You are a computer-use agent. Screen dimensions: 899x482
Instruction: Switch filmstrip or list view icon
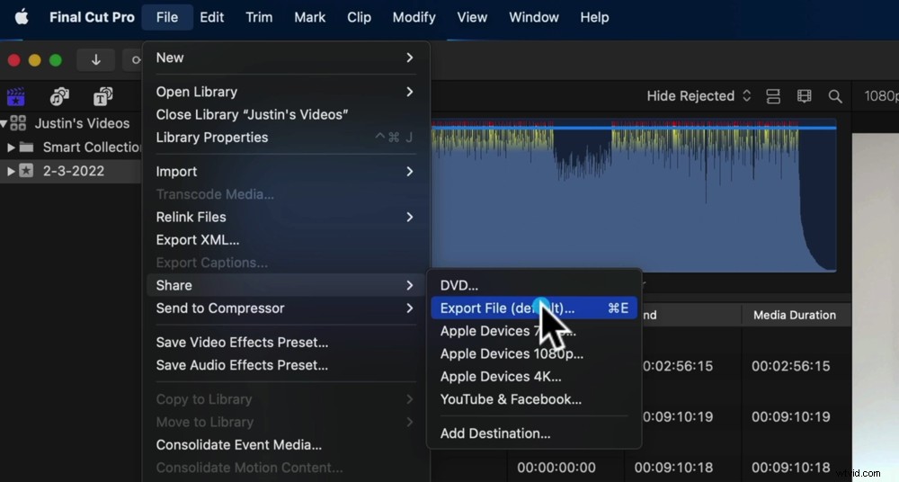coord(805,96)
